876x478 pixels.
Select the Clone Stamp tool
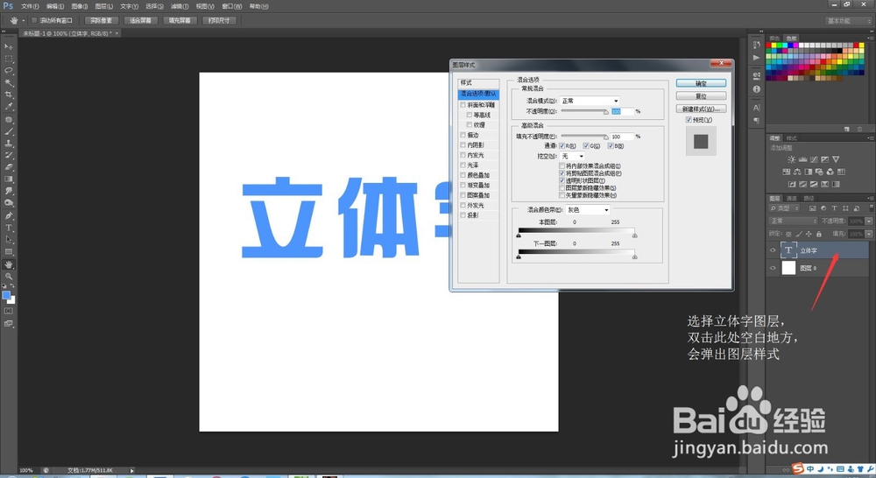9,144
